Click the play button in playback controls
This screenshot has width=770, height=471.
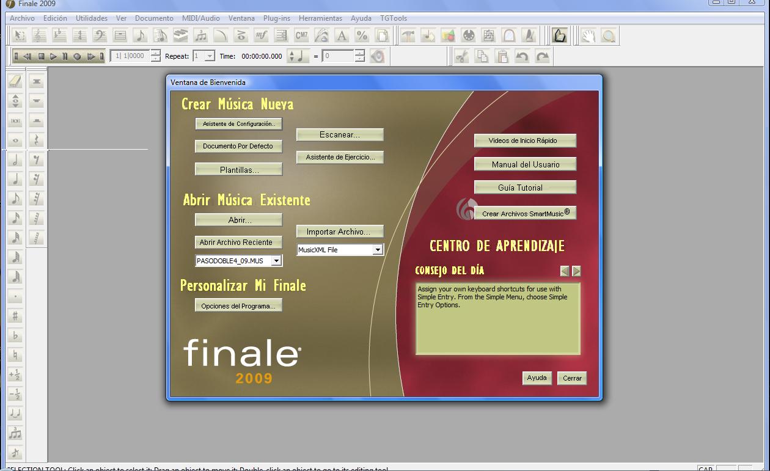[x=53, y=56]
